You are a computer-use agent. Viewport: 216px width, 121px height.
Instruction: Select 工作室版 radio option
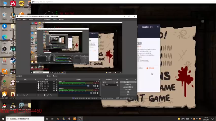[x=150, y=68]
